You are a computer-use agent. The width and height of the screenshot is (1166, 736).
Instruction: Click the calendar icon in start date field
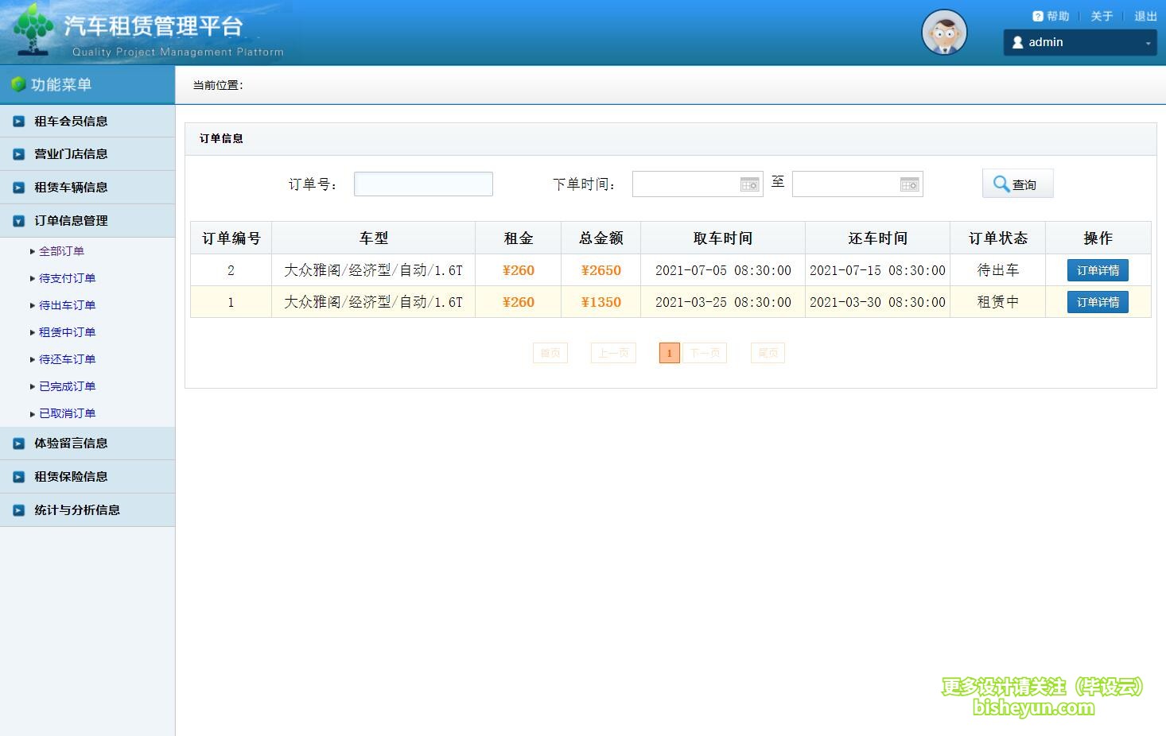(x=749, y=184)
